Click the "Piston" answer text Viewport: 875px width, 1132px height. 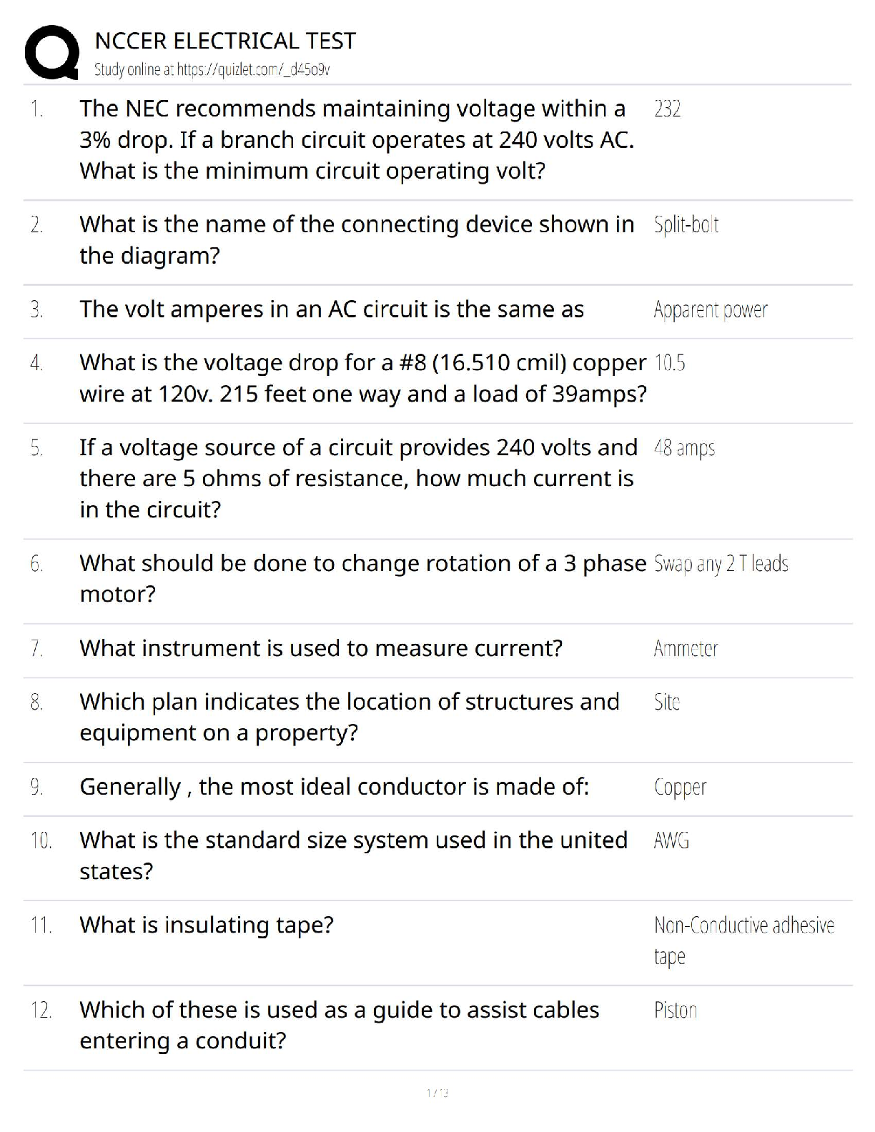click(675, 1011)
